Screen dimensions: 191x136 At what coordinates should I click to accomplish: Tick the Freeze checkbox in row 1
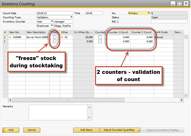point(54,37)
